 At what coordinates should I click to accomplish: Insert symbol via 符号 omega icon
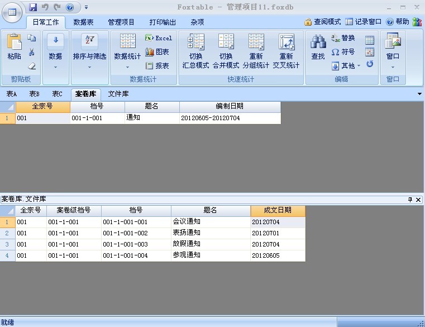pos(343,52)
